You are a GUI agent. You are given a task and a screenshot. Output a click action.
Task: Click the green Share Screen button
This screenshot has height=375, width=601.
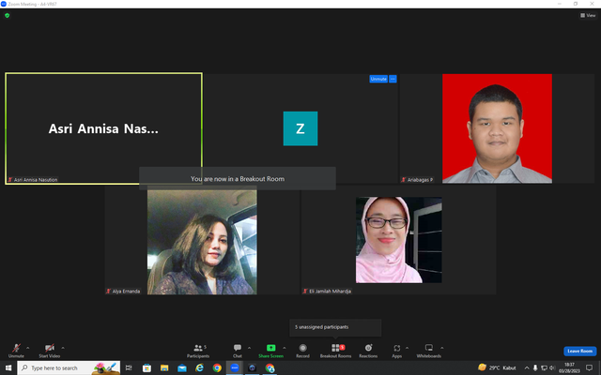(270, 350)
